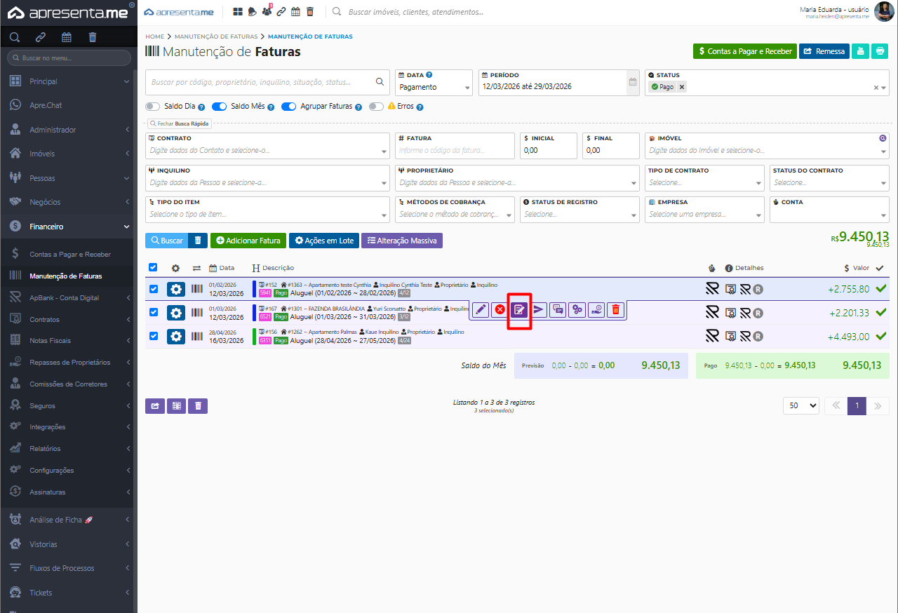Open Contas a Pagar e Receber sidebar item
The width and height of the screenshot is (898, 613).
(x=70, y=254)
